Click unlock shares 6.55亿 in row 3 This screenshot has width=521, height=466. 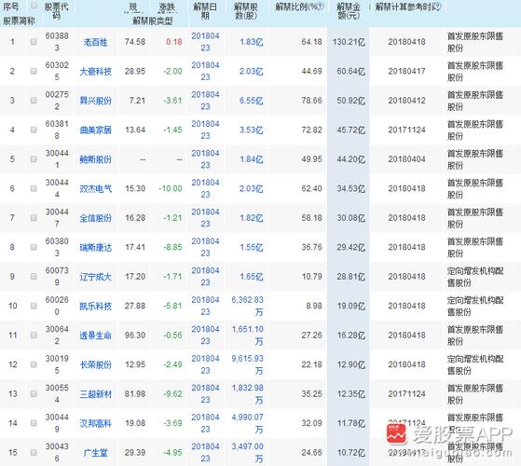[x=252, y=101]
